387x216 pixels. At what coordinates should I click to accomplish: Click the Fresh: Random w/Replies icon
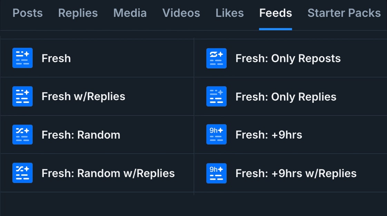coord(22,173)
